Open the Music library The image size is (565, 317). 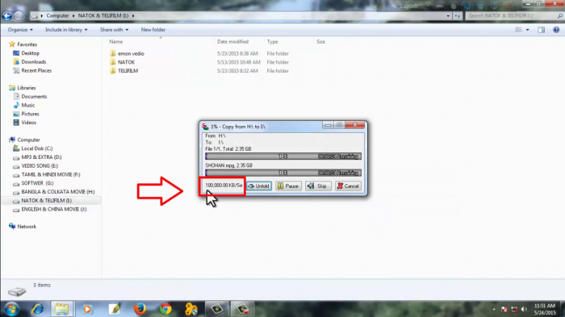click(28, 105)
